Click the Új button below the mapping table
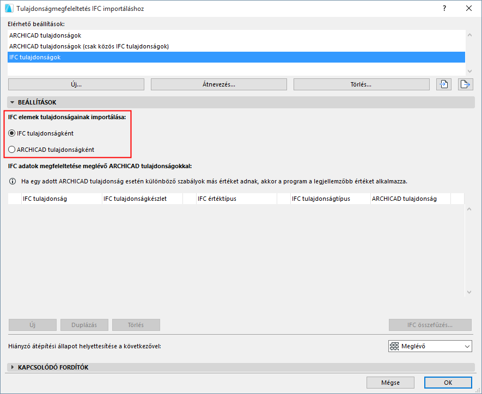This screenshot has height=394, width=482. click(x=33, y=324)
